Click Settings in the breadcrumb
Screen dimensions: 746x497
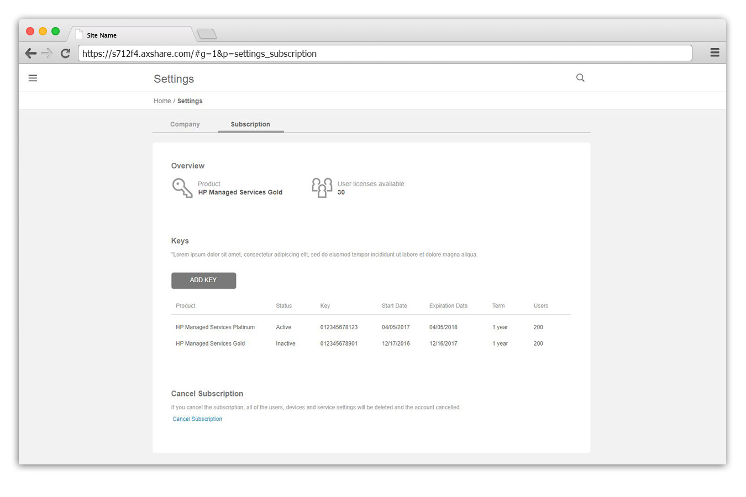pos(190,101)
